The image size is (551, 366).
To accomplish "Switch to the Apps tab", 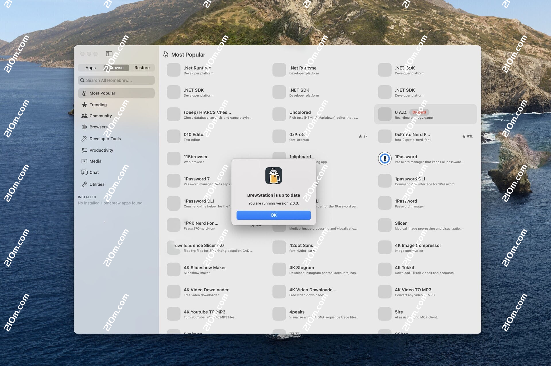I will click(90, 68).
